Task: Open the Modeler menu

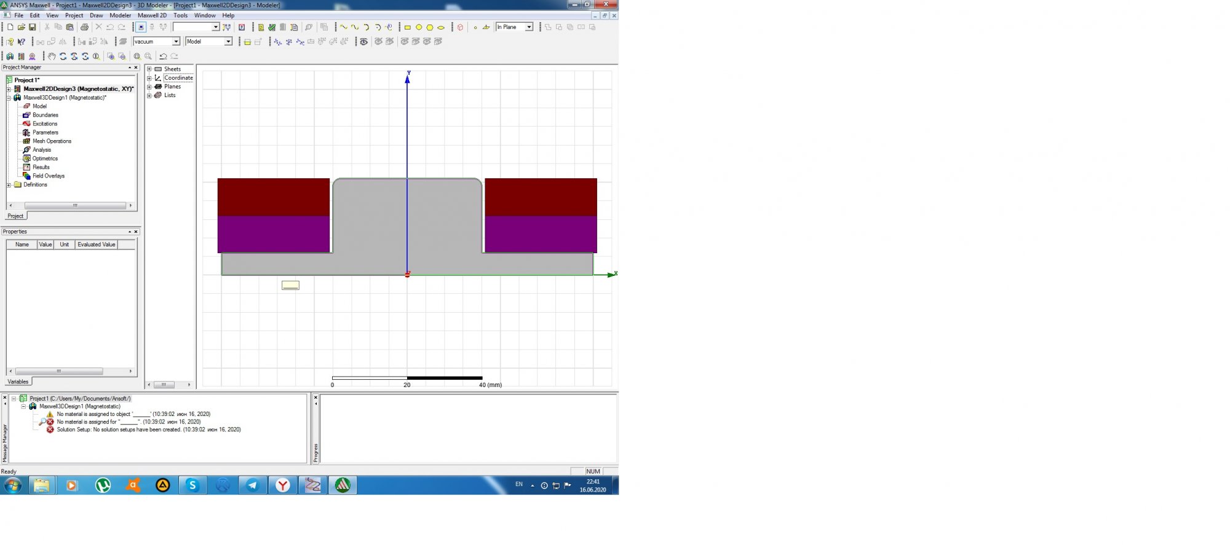Action: pyautogui.click(x=120, y=15)
